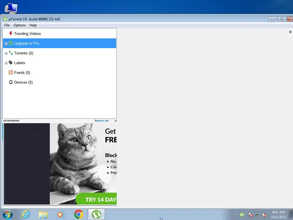Viewport: 293px width, 220px height.
Task: Click the Show Desktop strip beside the clock
Action: point(291,214)
